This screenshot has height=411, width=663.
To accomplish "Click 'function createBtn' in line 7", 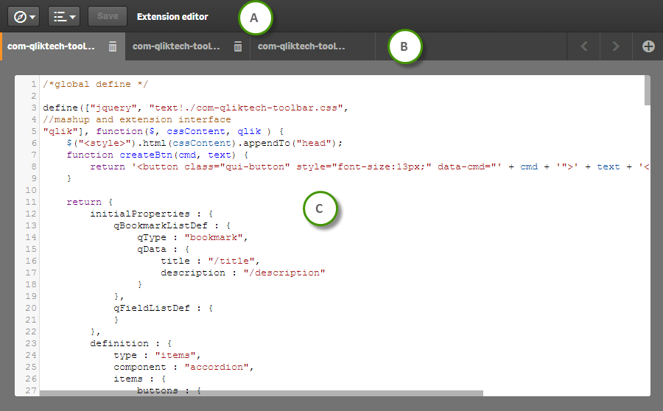I will [x=119, y=155].
